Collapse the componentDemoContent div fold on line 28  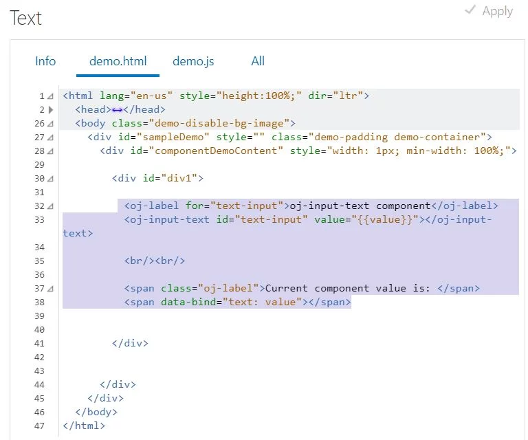click(50, 151)
